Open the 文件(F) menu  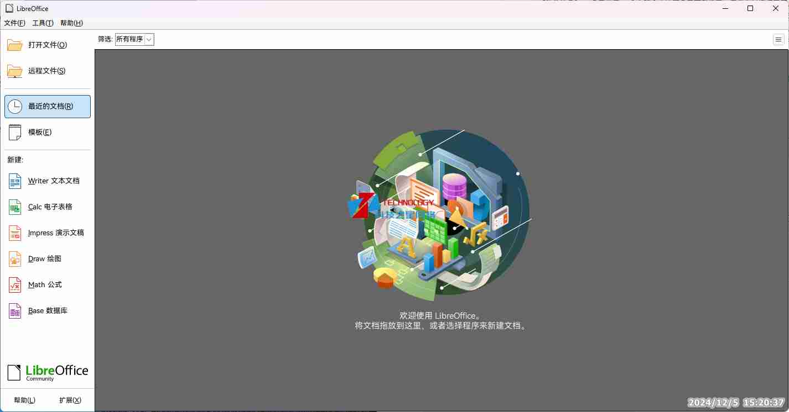pyautogui.click(x=15, y=23)
